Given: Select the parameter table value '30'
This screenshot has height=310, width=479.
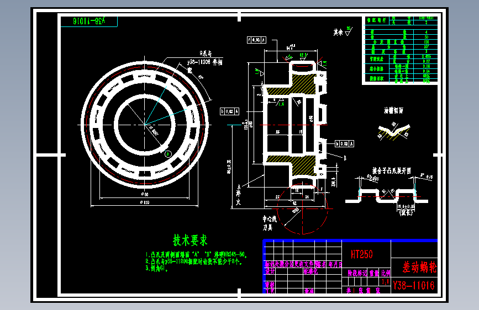Looking at the screenshot, I should tap(426, 37).
